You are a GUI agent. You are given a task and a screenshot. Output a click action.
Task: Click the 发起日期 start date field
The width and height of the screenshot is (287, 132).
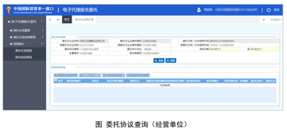click(224, 49)
